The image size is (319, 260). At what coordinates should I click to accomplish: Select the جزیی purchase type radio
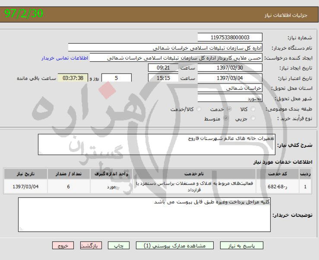pyautogui.click(x=253, y=118)
